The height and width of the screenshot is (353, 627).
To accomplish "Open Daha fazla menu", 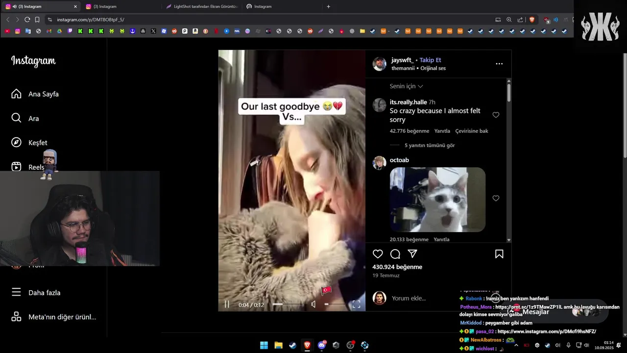I will [x=36, y=293].
